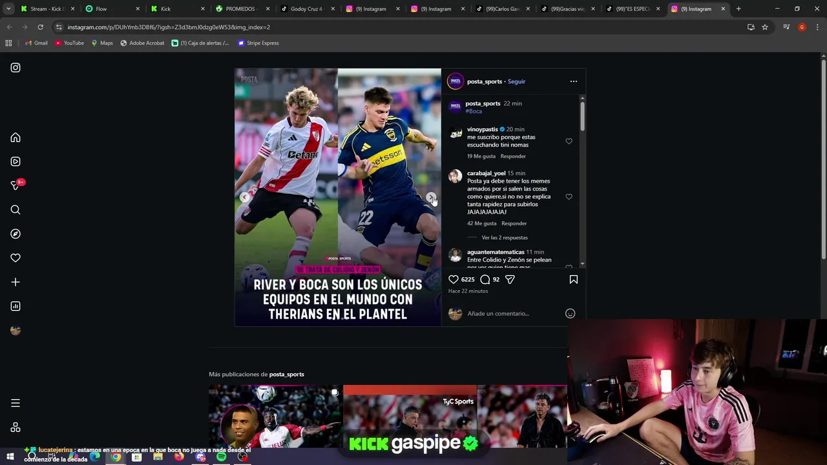This screenshot has height=465, width=827.
Task: Save post with bookmark icon
Action: click(574, 279)
